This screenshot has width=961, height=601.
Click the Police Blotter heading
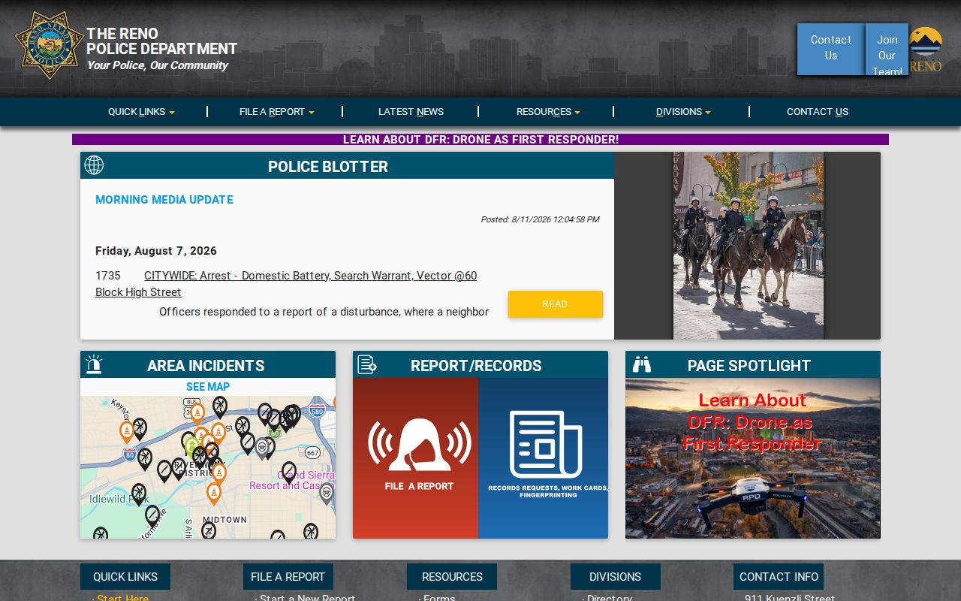click(x=328, y=167)
